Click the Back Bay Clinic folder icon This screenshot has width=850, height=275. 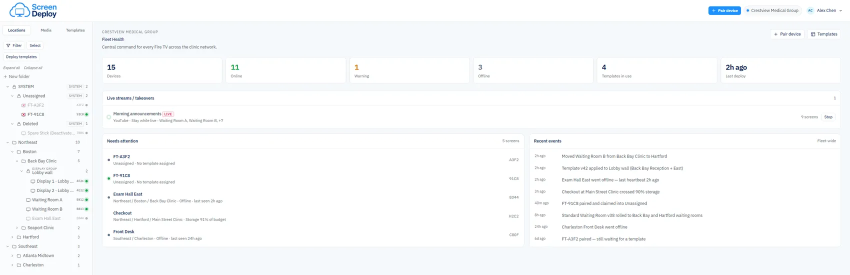[x=23, y=161]
